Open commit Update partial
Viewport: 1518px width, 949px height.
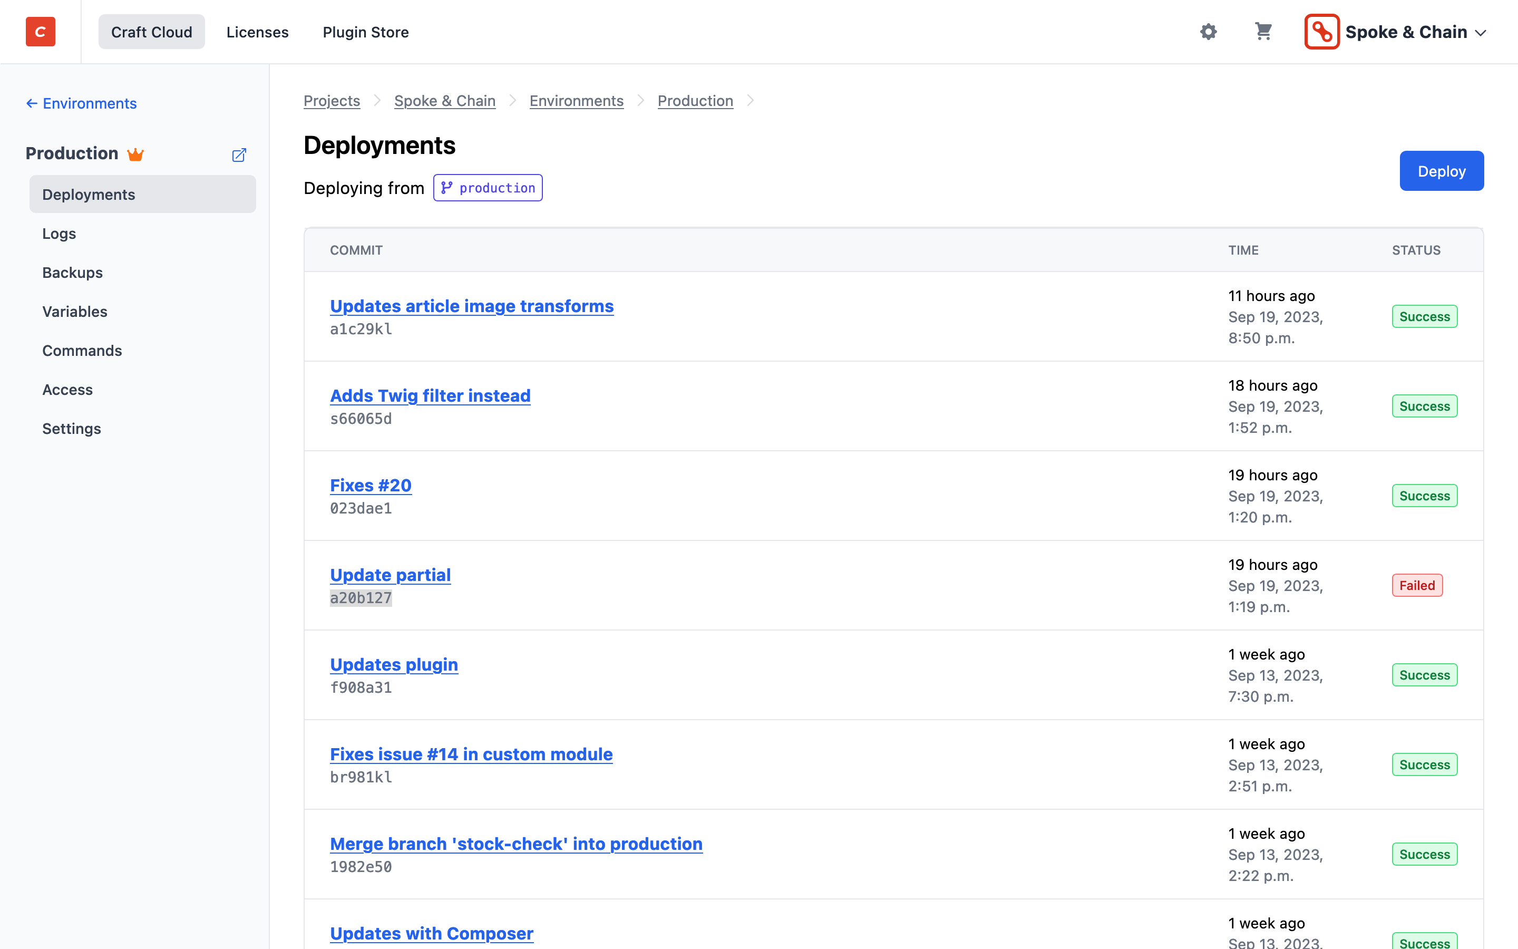(390, 575)
